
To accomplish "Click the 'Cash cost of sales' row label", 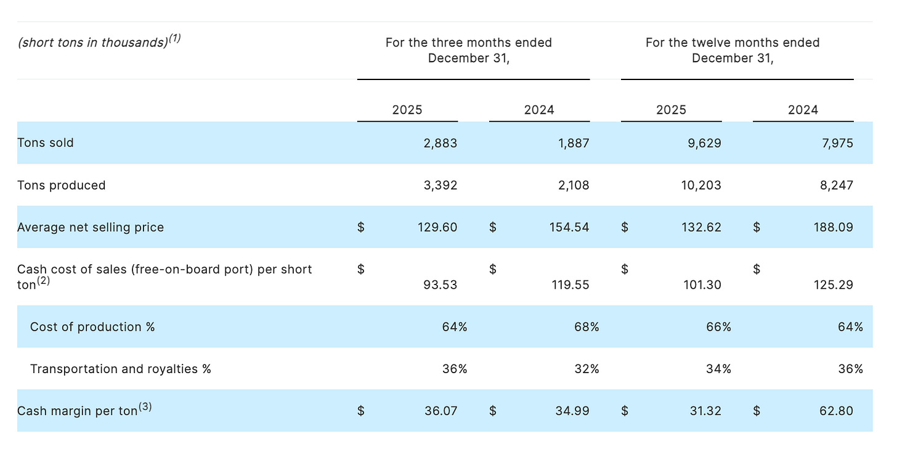I will [164, 277].
